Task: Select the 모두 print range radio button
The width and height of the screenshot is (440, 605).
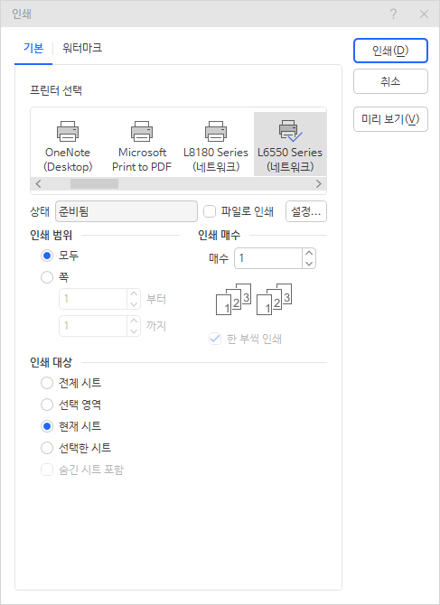Action: [x=47, y=256]
